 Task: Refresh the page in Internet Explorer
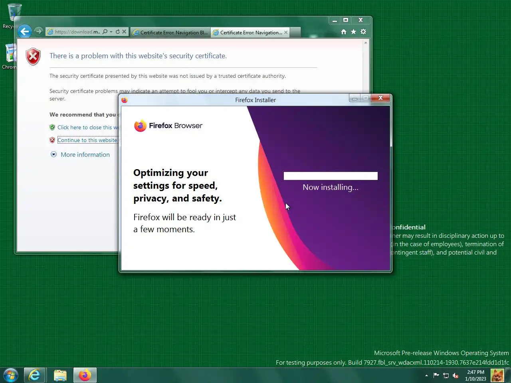pos(117,32)
